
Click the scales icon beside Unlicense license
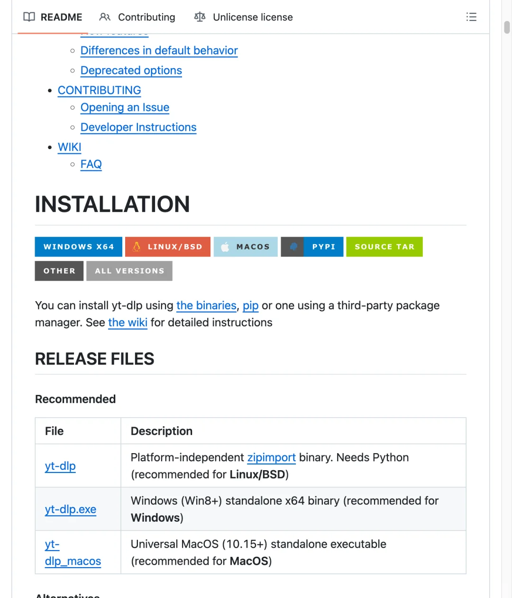[x=200, y=17]
